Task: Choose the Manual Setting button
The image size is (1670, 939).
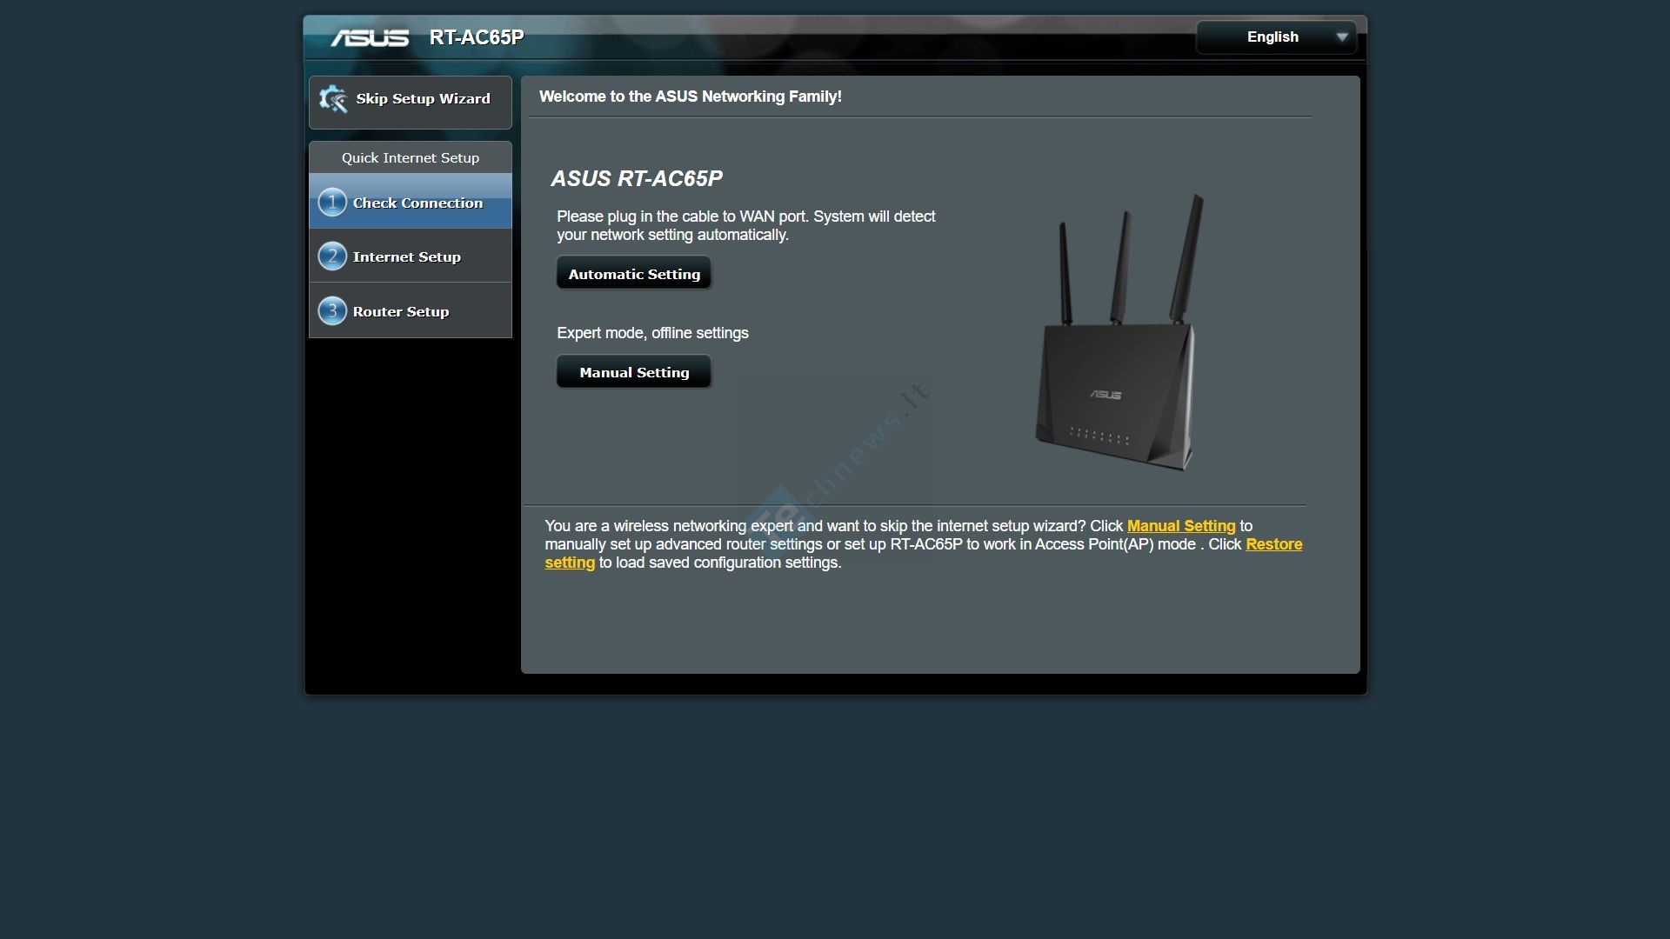Action: tap(634, 372)
